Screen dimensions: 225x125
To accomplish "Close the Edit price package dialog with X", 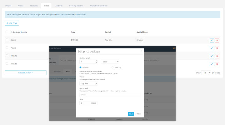I will 141,51.
